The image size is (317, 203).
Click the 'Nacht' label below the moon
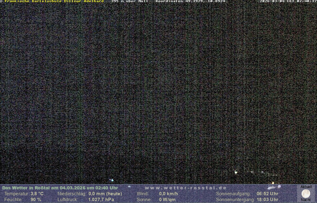point(306,200)
